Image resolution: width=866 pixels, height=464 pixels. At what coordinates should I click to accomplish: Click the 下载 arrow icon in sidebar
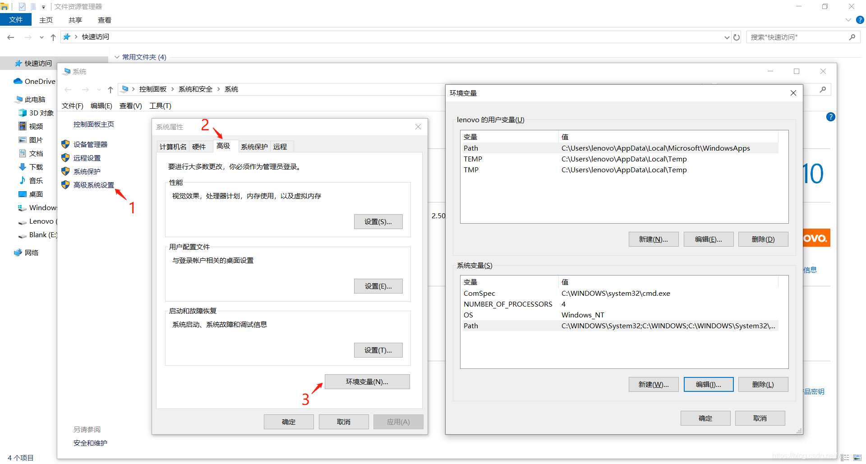click(x=23, y=167)
